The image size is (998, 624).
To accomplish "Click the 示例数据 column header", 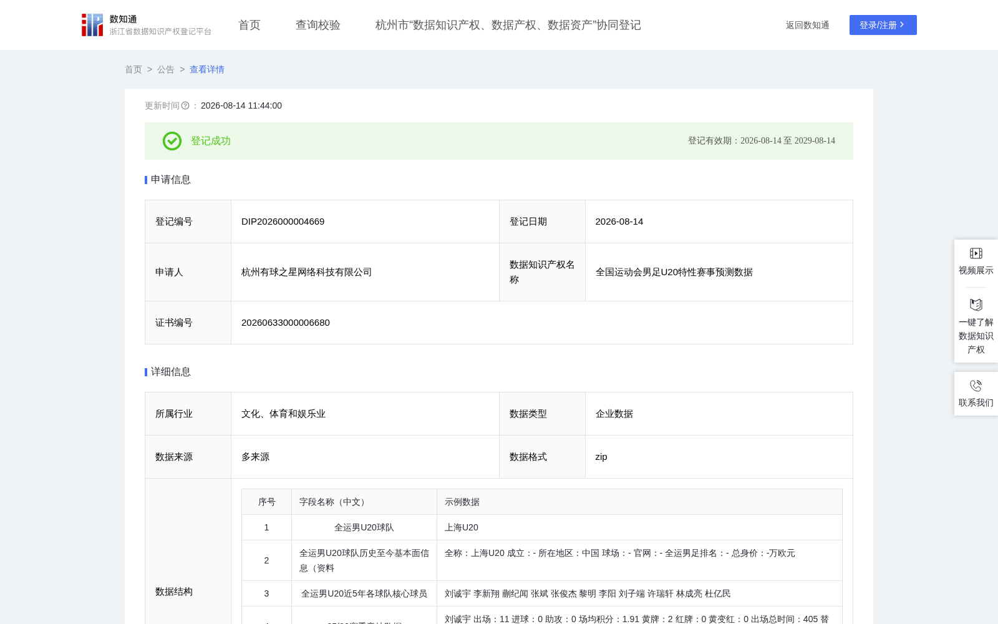I will tap(639, 502).
